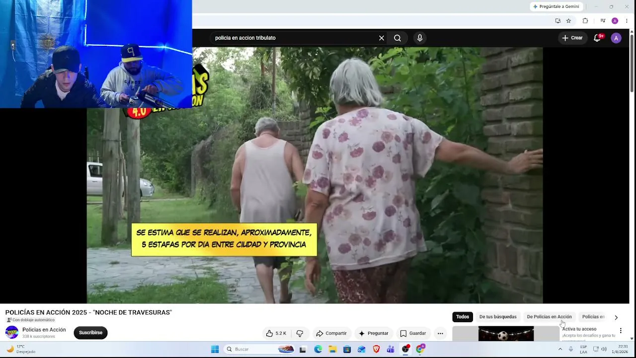Screen dimensions: 636x358
Task: Open the weather widget 12°C Despejado
Action: (x=21, y=349)
